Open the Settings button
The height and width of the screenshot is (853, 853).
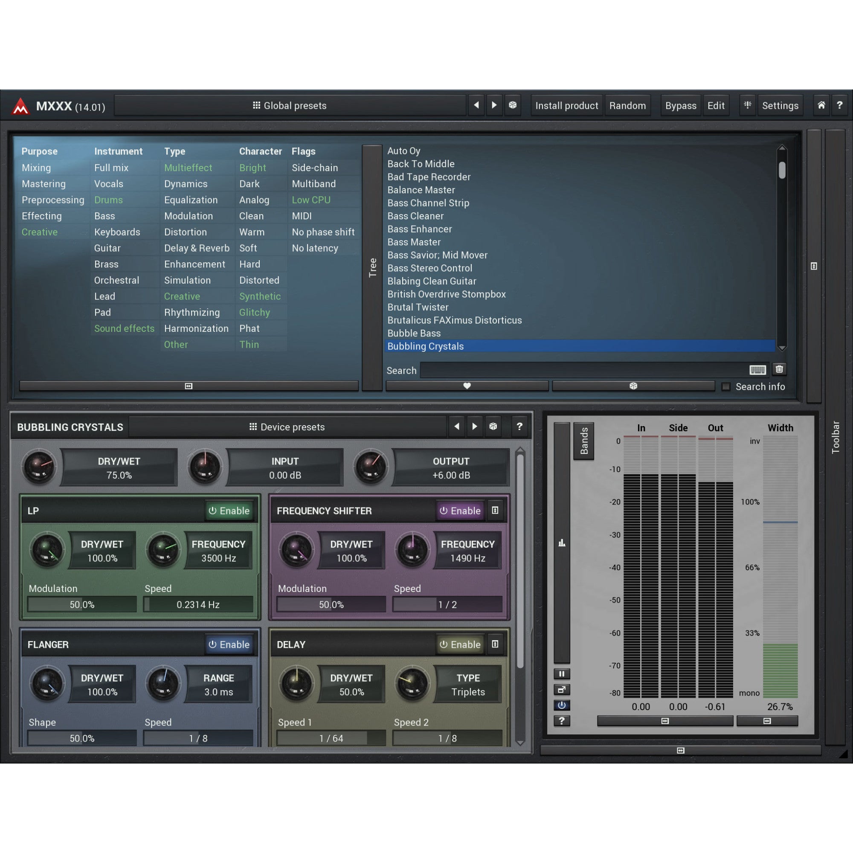pos(780,105)
